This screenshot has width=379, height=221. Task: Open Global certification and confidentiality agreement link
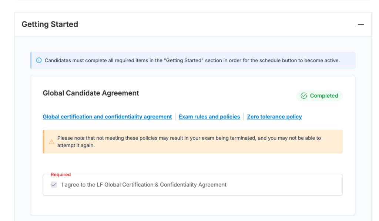107,117
